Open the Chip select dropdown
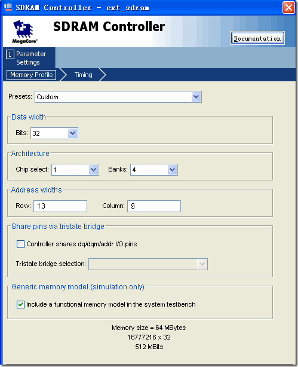This screenshot has height=367, width=298. [75, 170]
